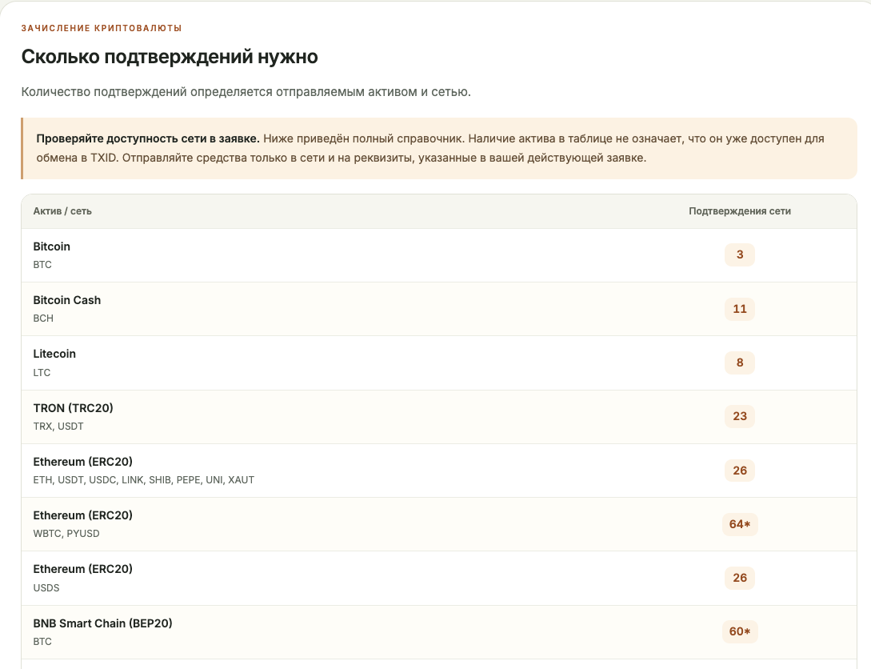Click the '8' confirmations badge for Litecoin

740,363
